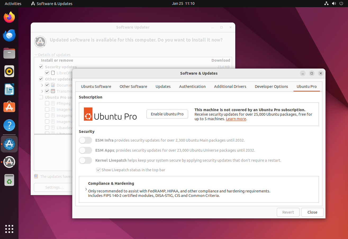Click the Document package icon in Software Updater
348x239 pixels.
click(x=53, y=85)
